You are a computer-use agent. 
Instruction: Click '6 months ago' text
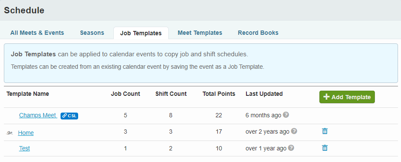click(264, 116)
